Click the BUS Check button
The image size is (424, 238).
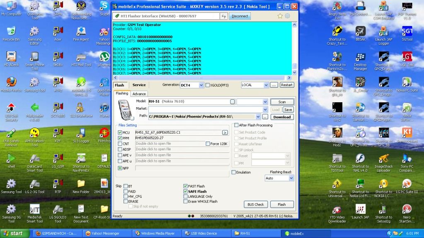256,204
